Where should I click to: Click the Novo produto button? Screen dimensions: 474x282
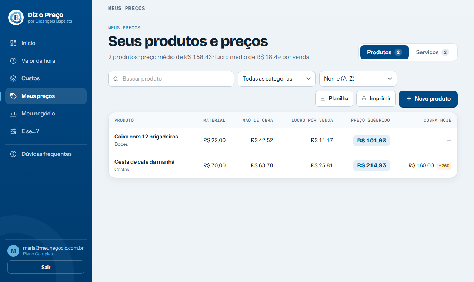(x=428, y=99)
